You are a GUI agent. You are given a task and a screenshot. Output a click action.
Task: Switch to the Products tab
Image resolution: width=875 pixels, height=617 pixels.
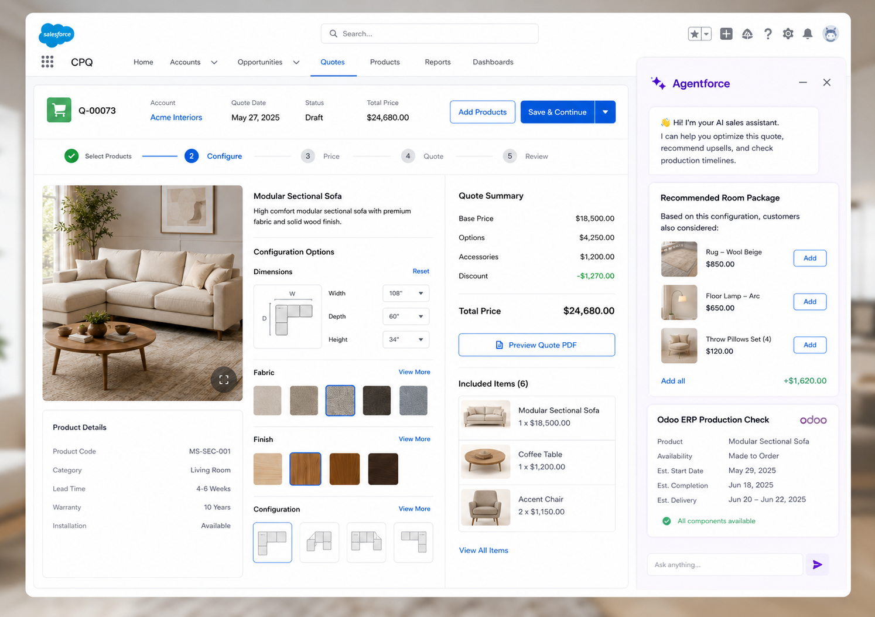385,62
